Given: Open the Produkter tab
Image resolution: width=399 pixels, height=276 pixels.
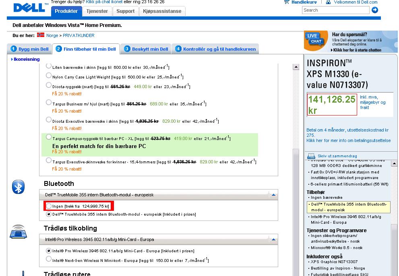Looking at the screenshot, I should 66,11.
